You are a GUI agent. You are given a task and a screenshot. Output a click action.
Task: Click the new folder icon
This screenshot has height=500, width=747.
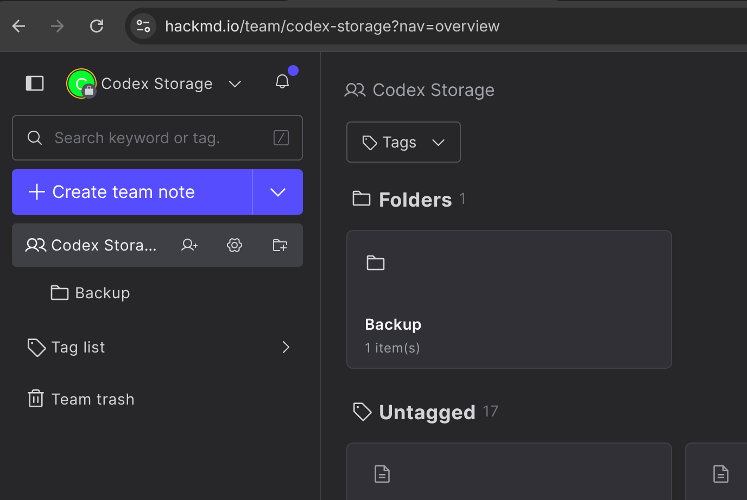point(280,245)
